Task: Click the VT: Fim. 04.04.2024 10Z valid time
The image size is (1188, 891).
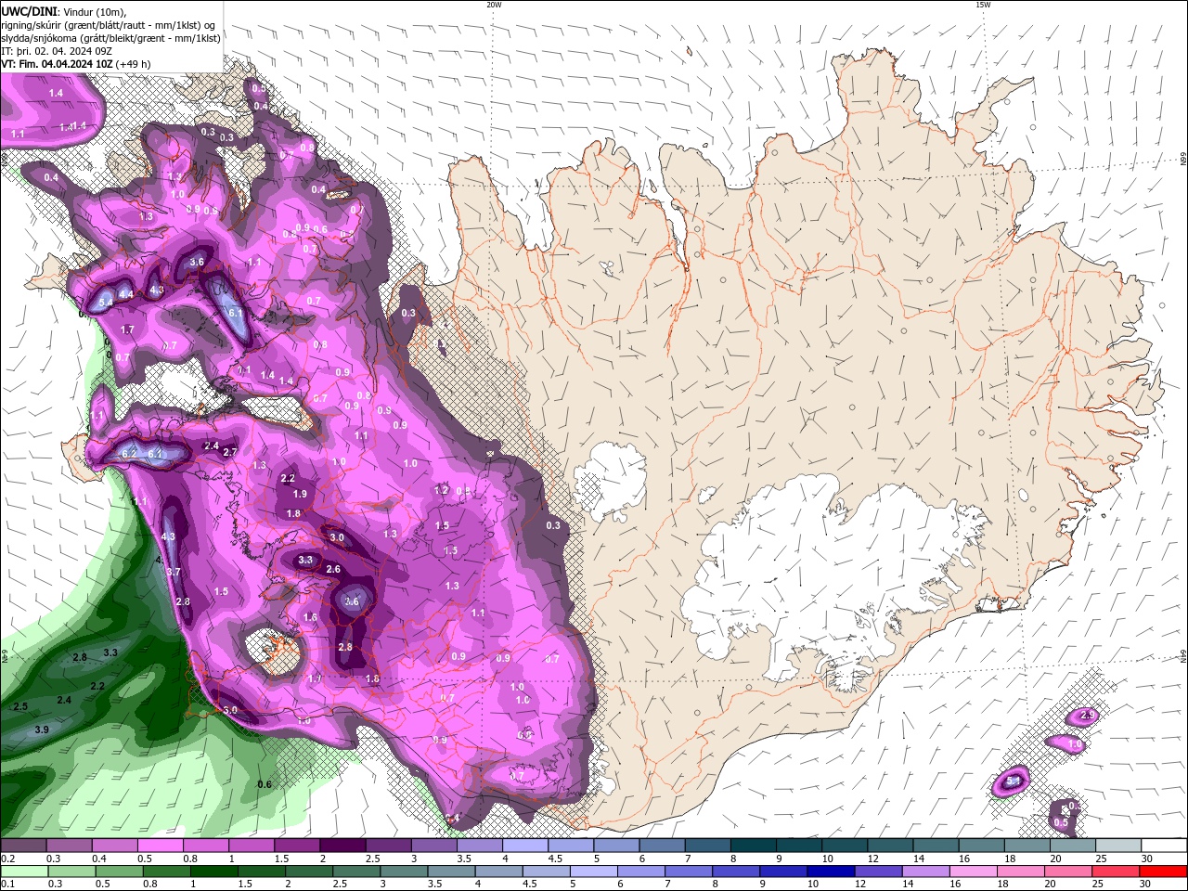Action: click(57, 64)
